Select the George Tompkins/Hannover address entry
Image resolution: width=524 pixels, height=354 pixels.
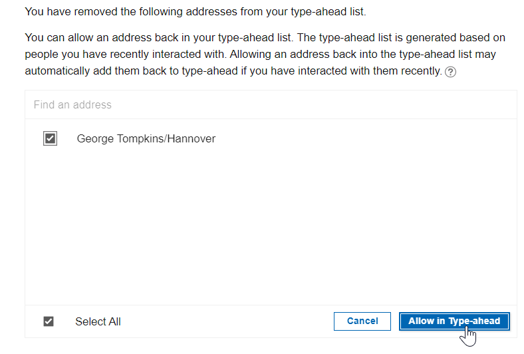(x=146, y=139)
